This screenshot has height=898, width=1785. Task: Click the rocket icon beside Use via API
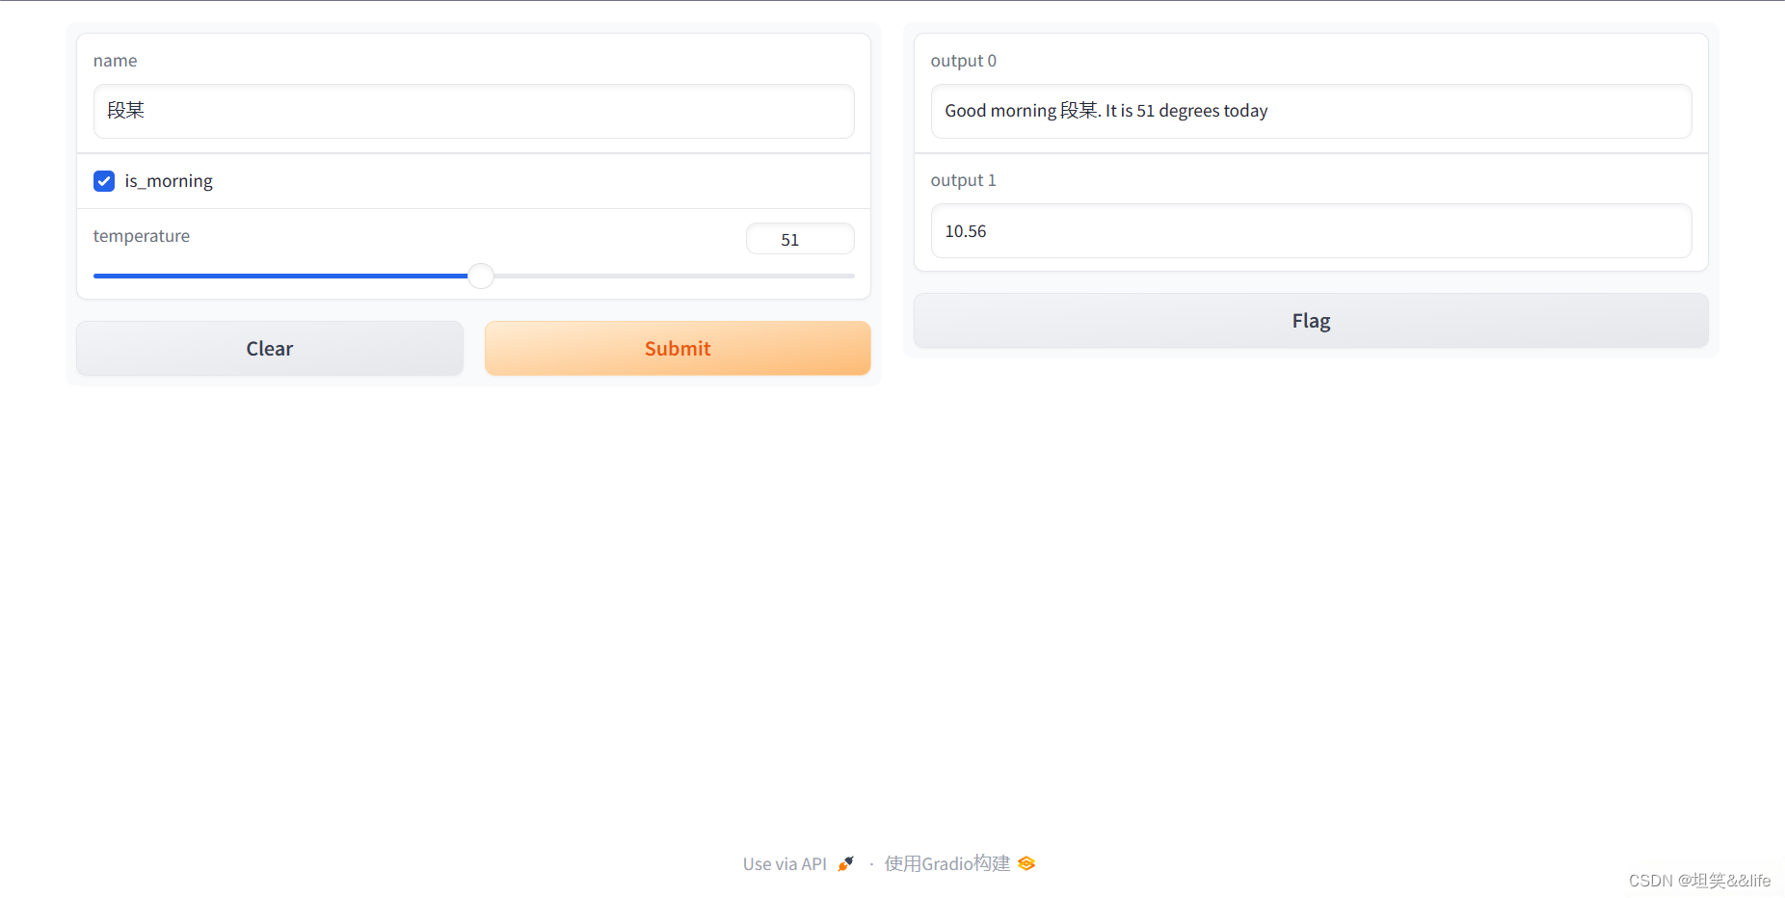(x=845, y=864)
